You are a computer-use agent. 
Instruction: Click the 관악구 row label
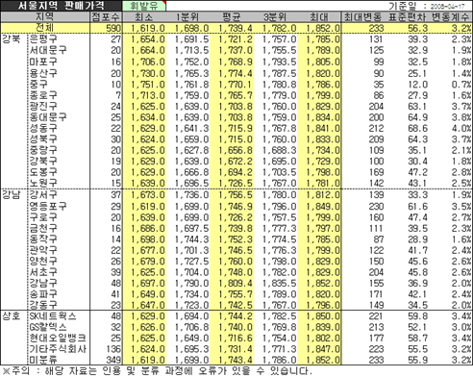tap(43, 250)
